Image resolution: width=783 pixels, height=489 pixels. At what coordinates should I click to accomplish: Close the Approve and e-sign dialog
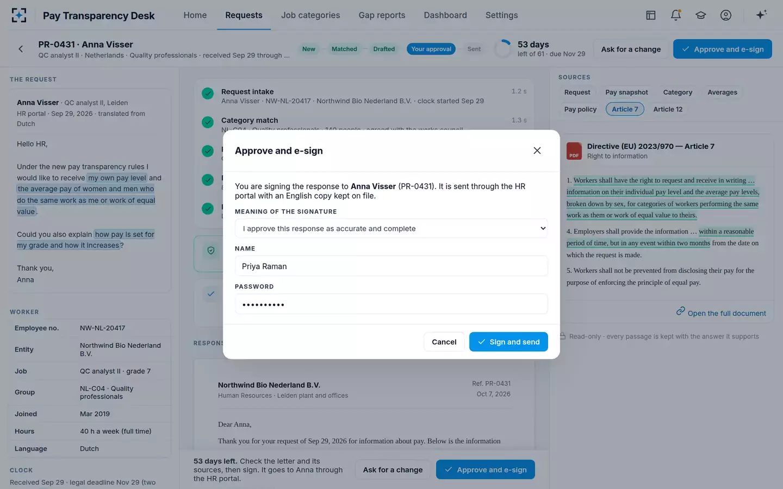(x=537, y=151)
